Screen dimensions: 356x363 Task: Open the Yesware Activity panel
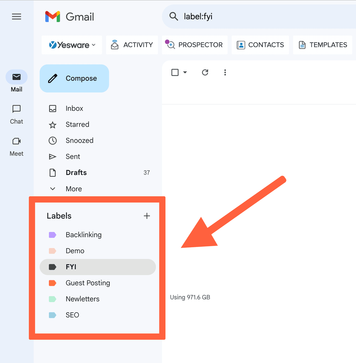tap(132, 45)
